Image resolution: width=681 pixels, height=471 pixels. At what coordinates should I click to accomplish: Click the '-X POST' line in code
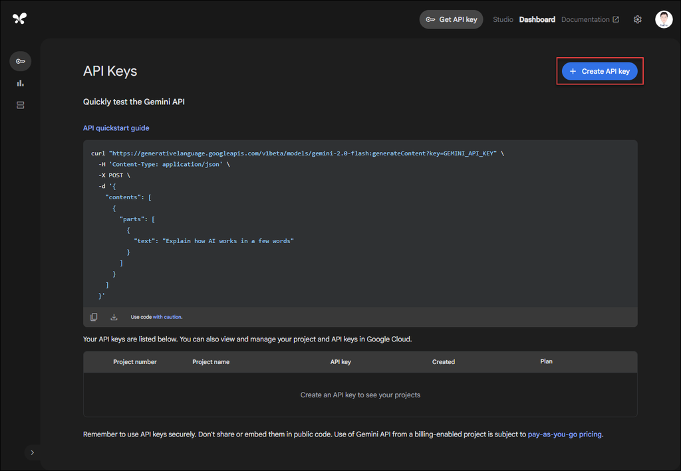(114, 175)
